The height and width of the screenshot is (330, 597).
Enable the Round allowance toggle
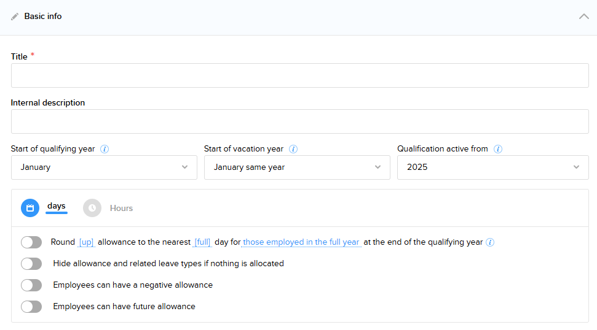click(x=31, y=242)
